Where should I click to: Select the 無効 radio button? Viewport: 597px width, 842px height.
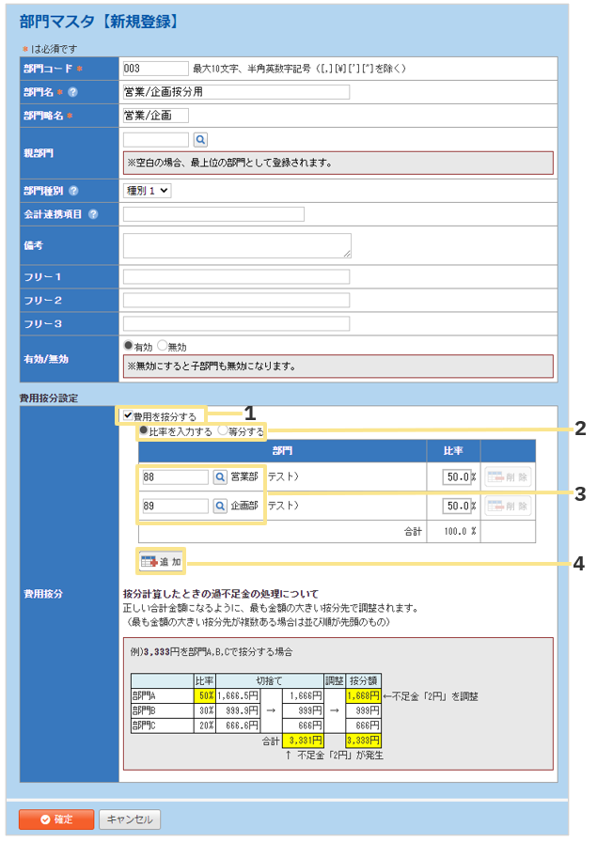(162, 345)
